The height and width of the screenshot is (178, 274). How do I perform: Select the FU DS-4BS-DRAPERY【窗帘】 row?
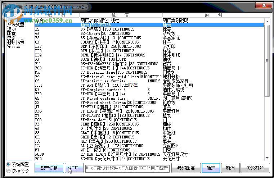coord(149,64)
